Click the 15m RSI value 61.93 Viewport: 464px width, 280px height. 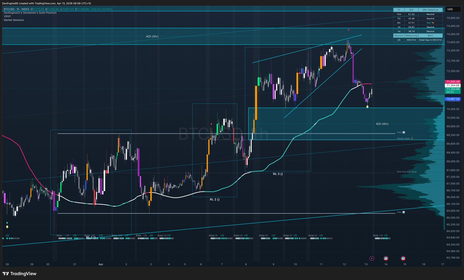[x=411, y=14]
